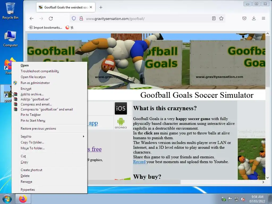Click the Android robot download icon
Viewport: 272px width, 204px height.
pos(121,123)
